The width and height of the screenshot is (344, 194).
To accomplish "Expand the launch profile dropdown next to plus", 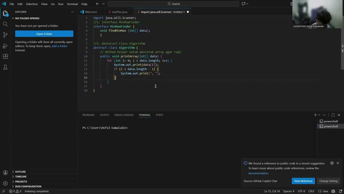I will 319,115.
